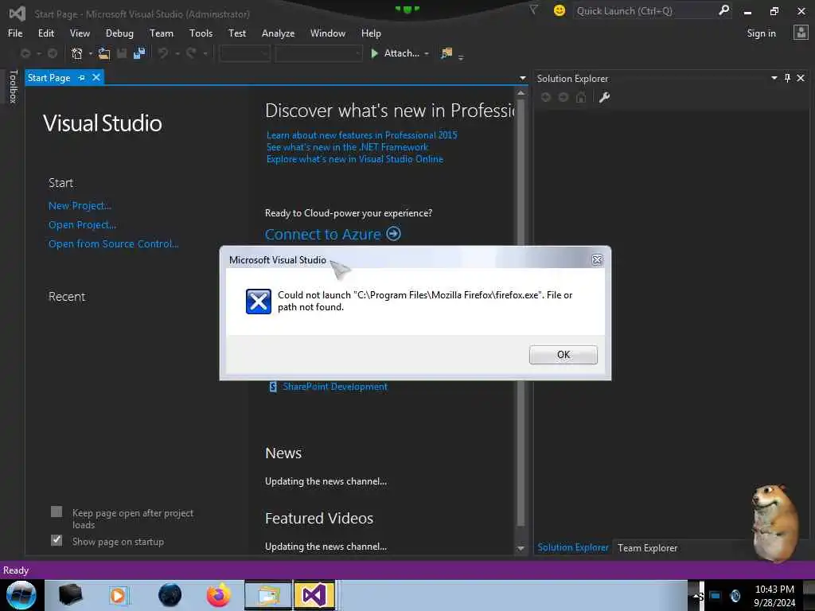Open the File menu

(x=15, y=33)
